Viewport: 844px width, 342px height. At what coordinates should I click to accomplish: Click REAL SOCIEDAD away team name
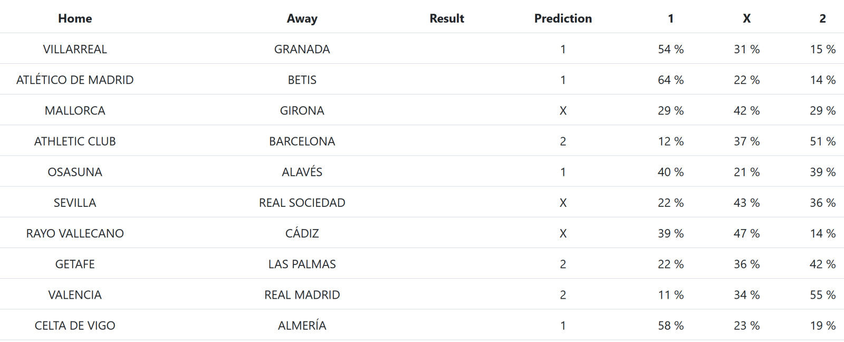pos(302,203)
